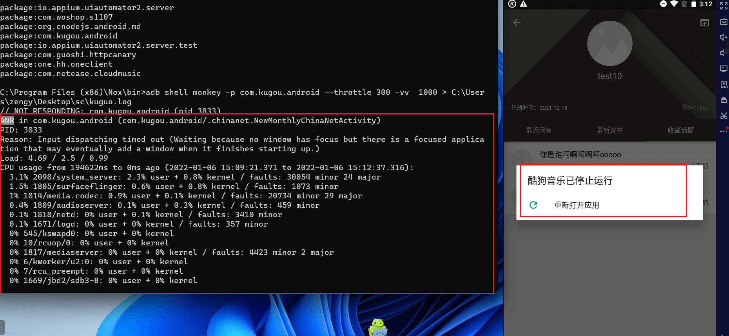The height and width of the screenshot is (336, 729).
Task: Tap the refresh icon in crash dialog
Action: tap(533, 205)
